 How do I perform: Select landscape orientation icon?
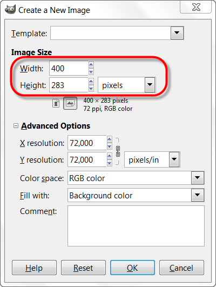70,103
